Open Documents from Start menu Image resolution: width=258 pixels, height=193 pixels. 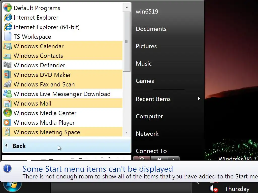coord(151,29)
